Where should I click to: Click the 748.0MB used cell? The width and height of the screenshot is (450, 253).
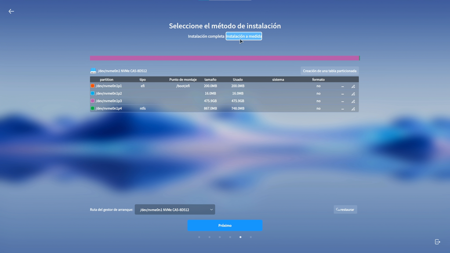coord(238,108)
